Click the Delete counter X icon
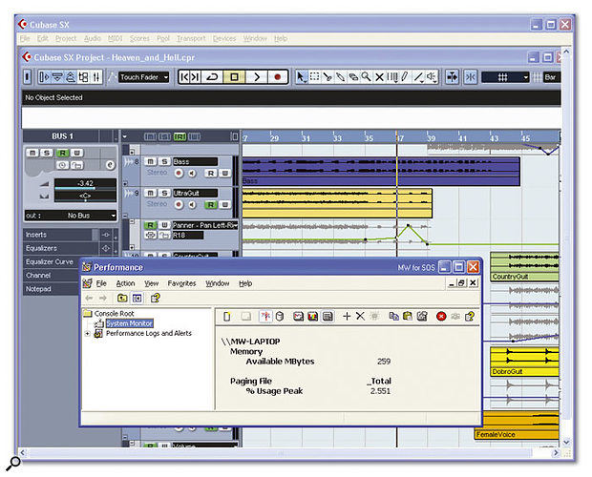Viewport: 592px width, 477px height. click(x=360, y=316)
